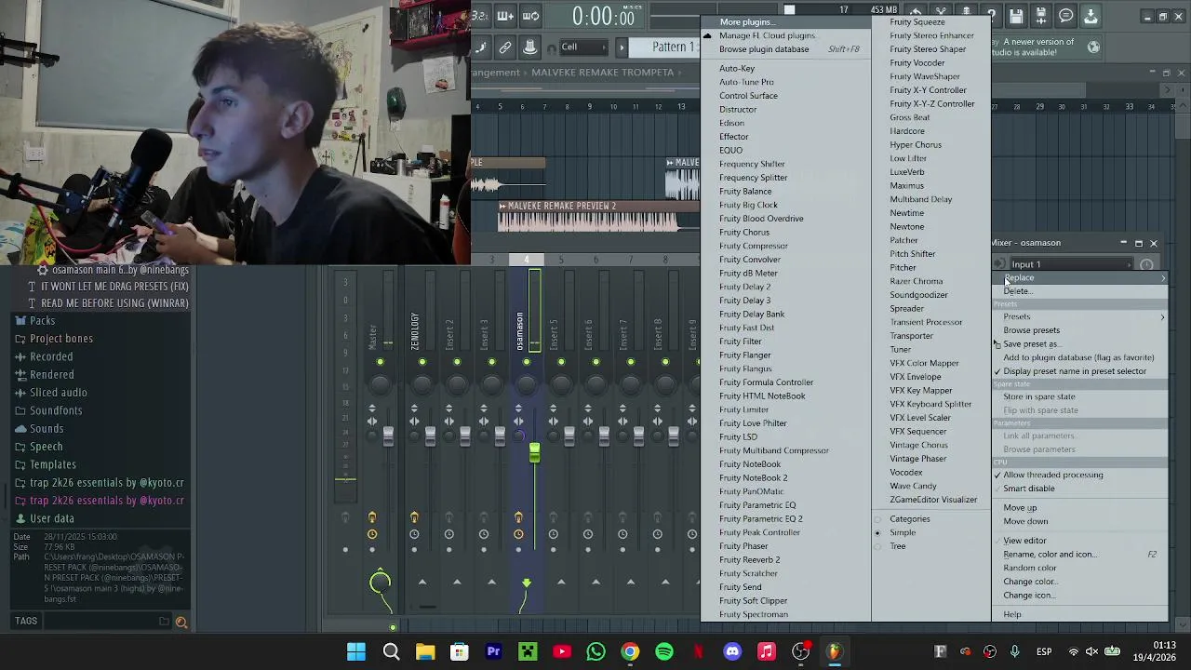The width and height of the screenshot is (1191, 670).
Task: Expand the Sounds folder in browser
Action: pyautogui.click(x=47, y=429)
